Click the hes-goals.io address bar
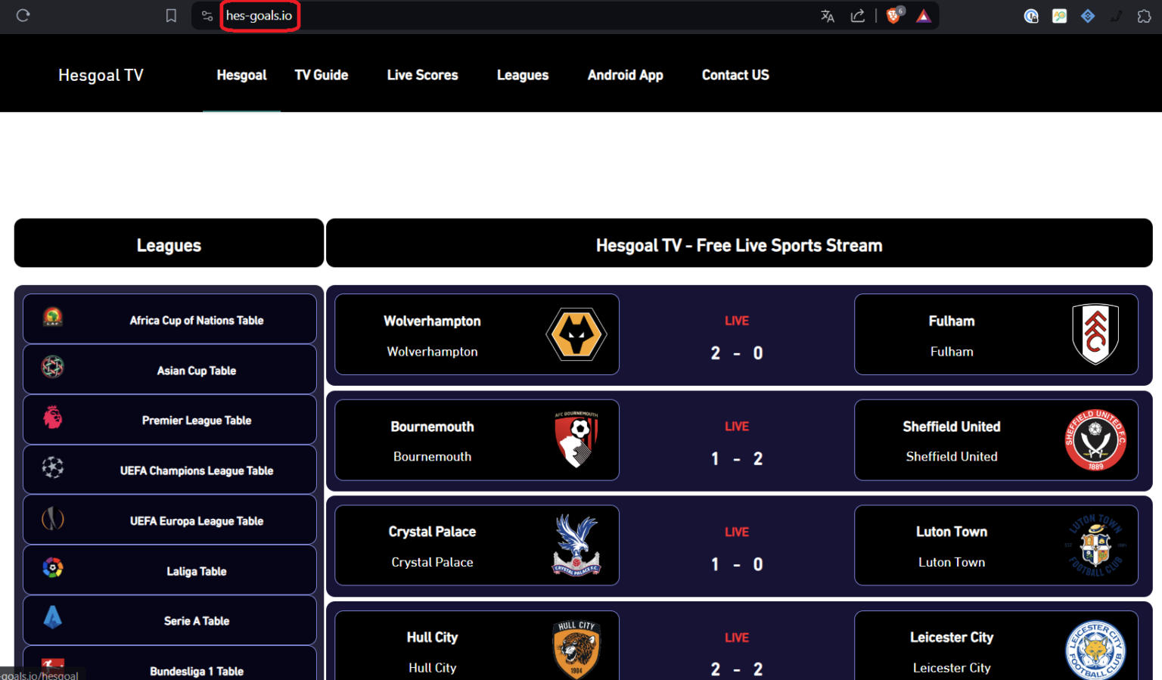The image size is (1162, 680). tap(259, 16)
